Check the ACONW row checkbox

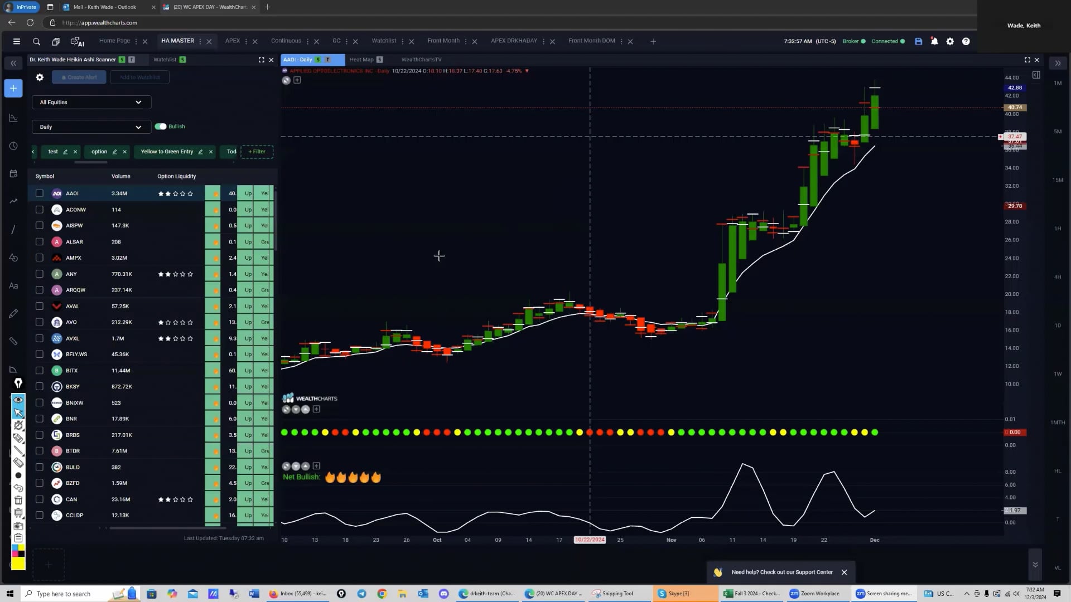click(39, 210)
